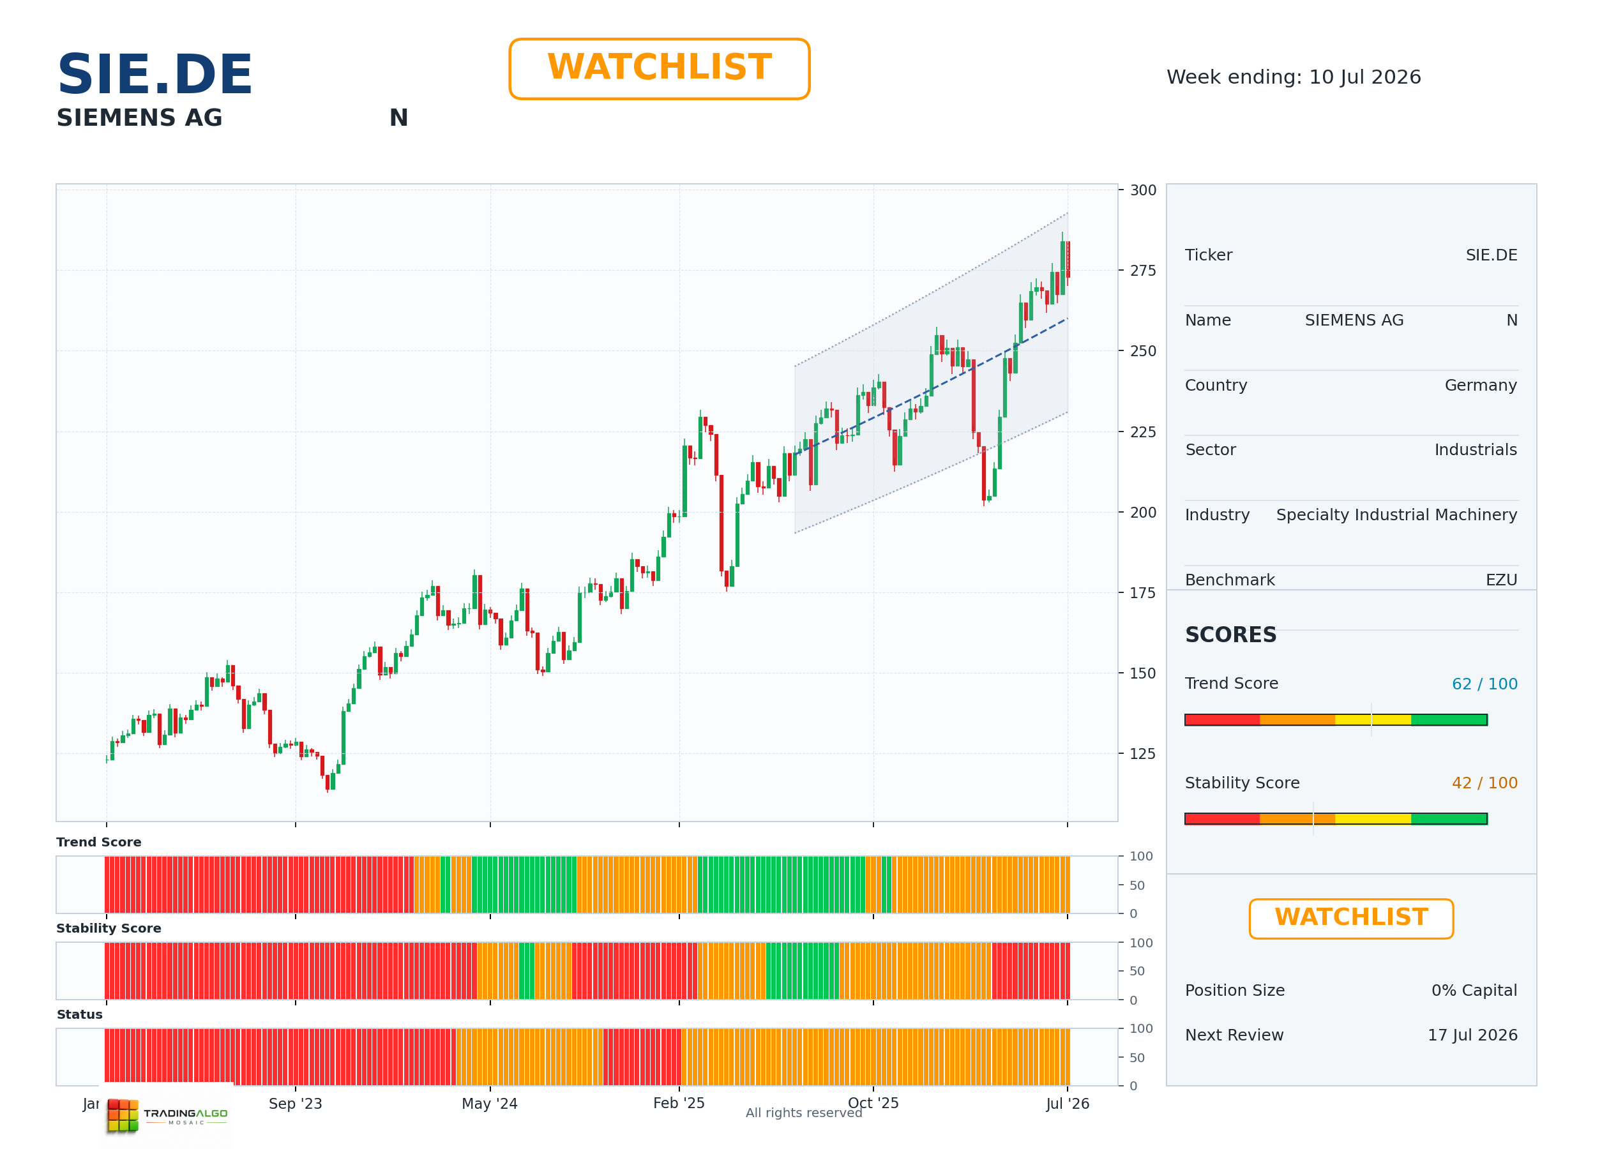1609x1149 pixels.
Task: Click the 'Oct '25' x-axis label
Action: point(873,1103)
